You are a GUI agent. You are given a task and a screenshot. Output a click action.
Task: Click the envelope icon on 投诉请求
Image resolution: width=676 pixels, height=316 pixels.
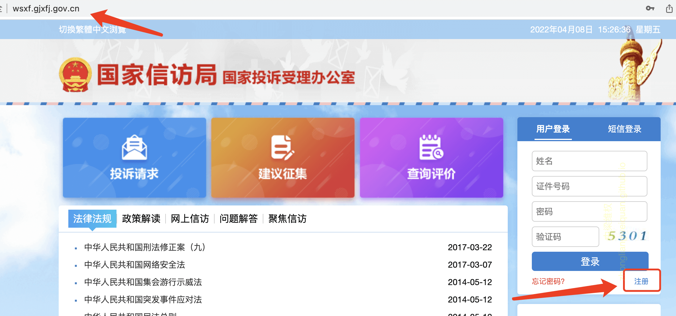tap(135, 148)
